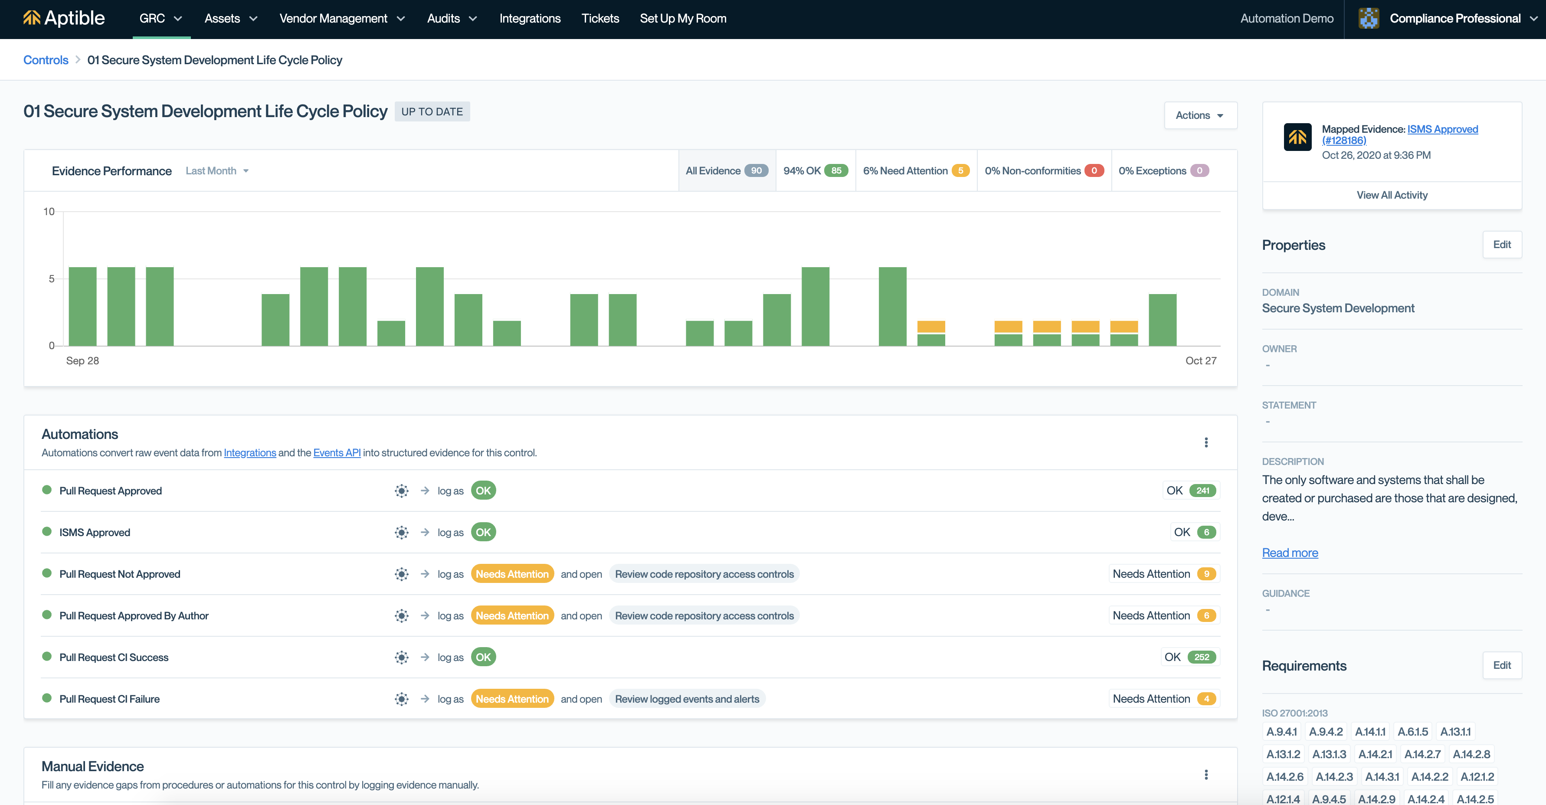Screen dimensions: 1546x805
Task: Open the Automations section kebab menu
Action: coord(1206,442)
